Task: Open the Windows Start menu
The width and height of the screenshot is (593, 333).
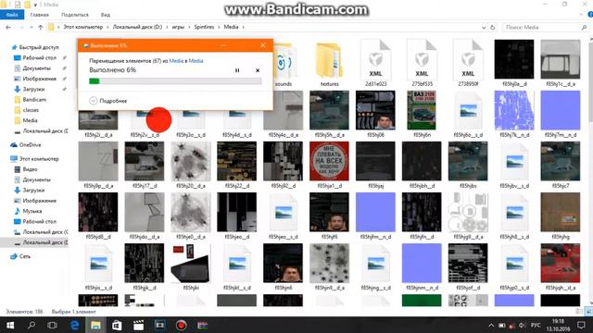Action: tap(10, 325)
